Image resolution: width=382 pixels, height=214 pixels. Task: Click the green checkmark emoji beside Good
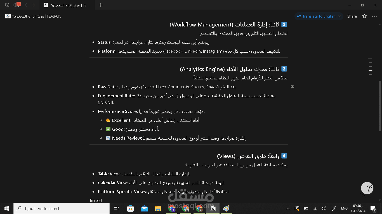click(x=108, y=129)
